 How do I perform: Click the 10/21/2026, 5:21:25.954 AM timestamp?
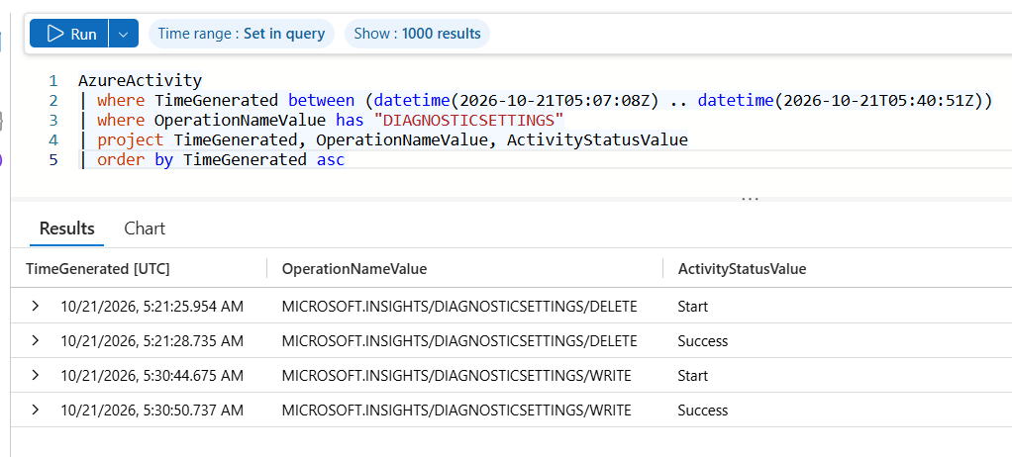click(x=152, y=307)
